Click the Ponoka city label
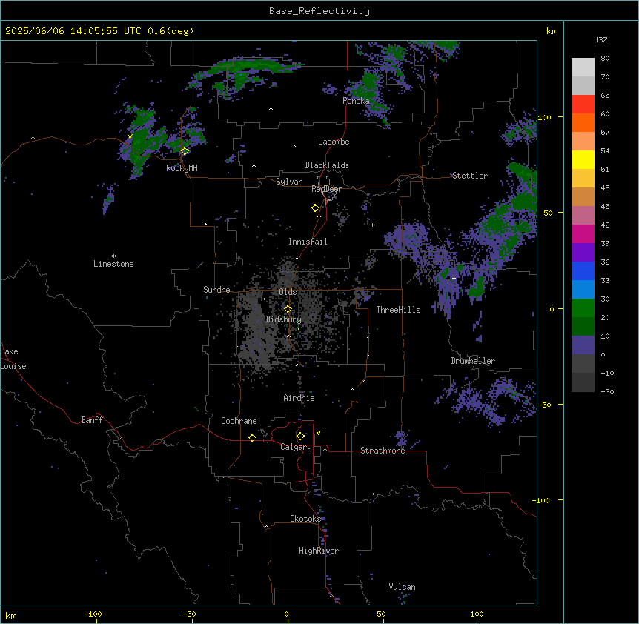639x624 pixels. point(356,101)
